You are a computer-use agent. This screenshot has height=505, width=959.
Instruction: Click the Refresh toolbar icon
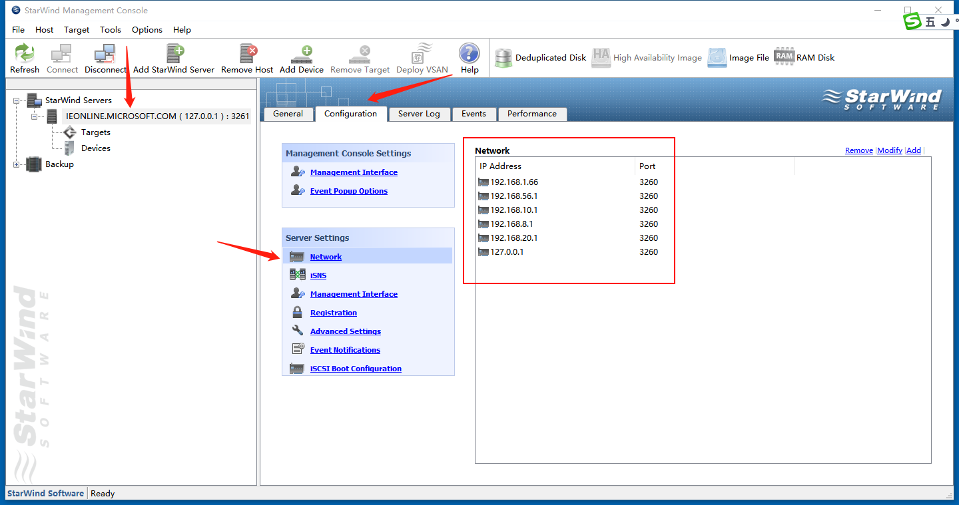(25, 53)
